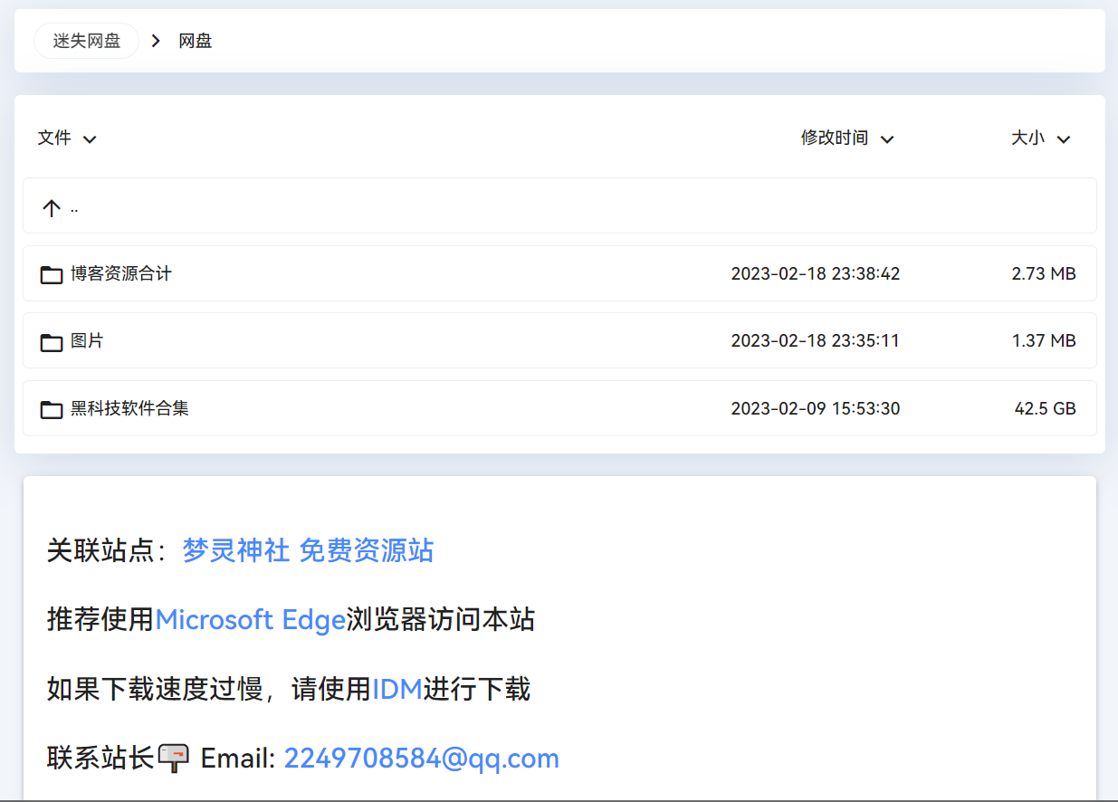The width and height of the screenshot is (1118, 802).
Task: Click the breadcrumb chevron separator icon
Action: pyautogui.click(x=157, y=41)
